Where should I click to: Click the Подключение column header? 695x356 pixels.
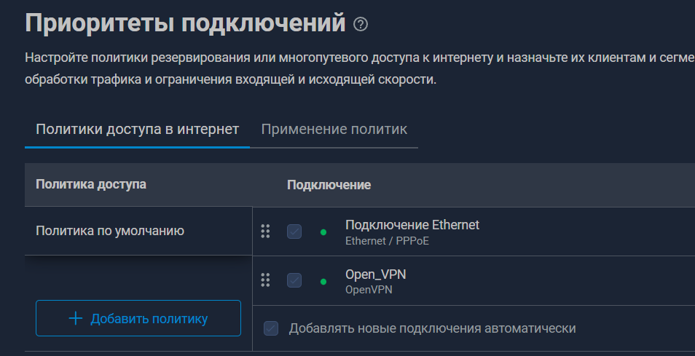click(329, 185)
